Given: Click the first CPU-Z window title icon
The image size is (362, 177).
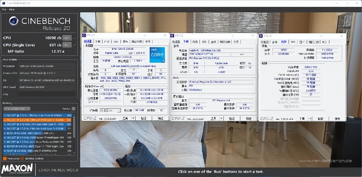Looking at the screenshot, I should coord(84,35).
